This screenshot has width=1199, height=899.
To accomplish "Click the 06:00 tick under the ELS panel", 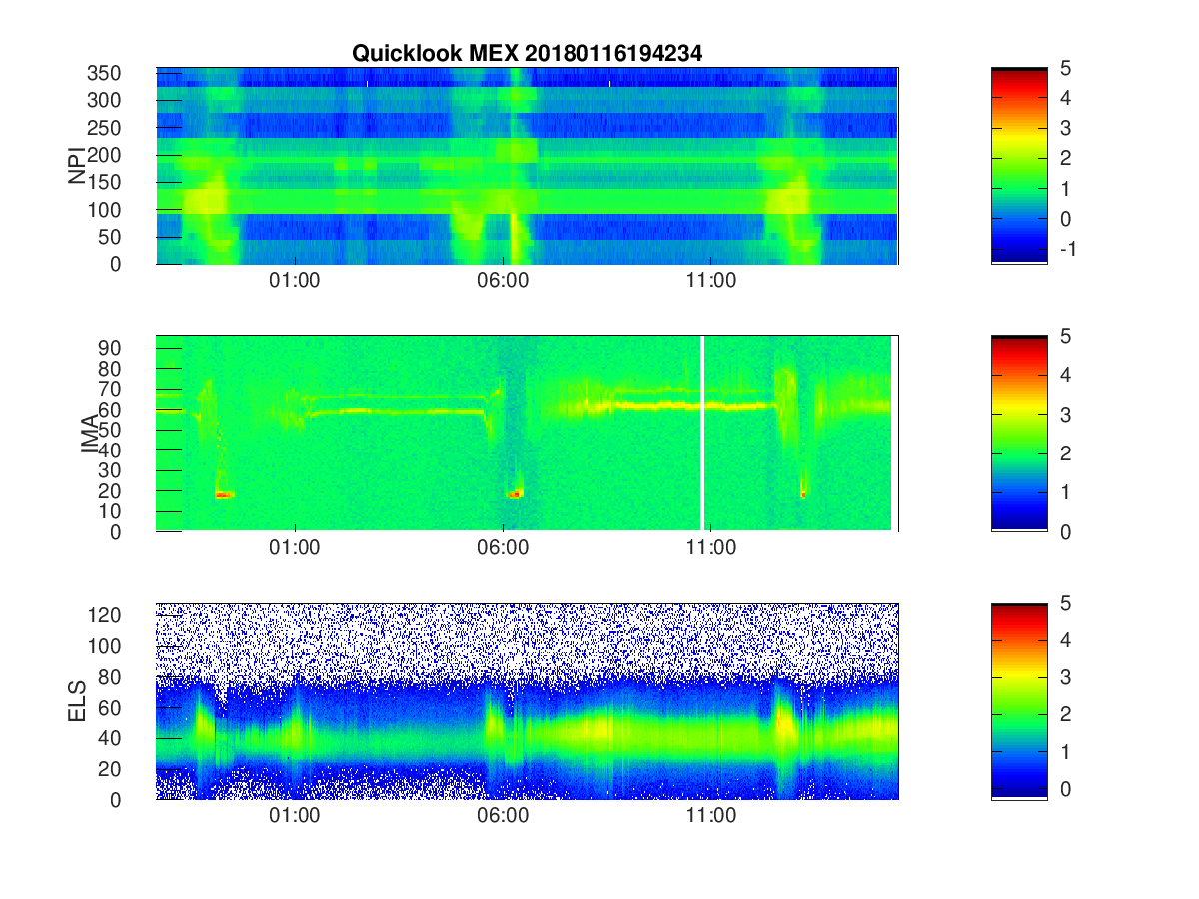I will point(503,817).
